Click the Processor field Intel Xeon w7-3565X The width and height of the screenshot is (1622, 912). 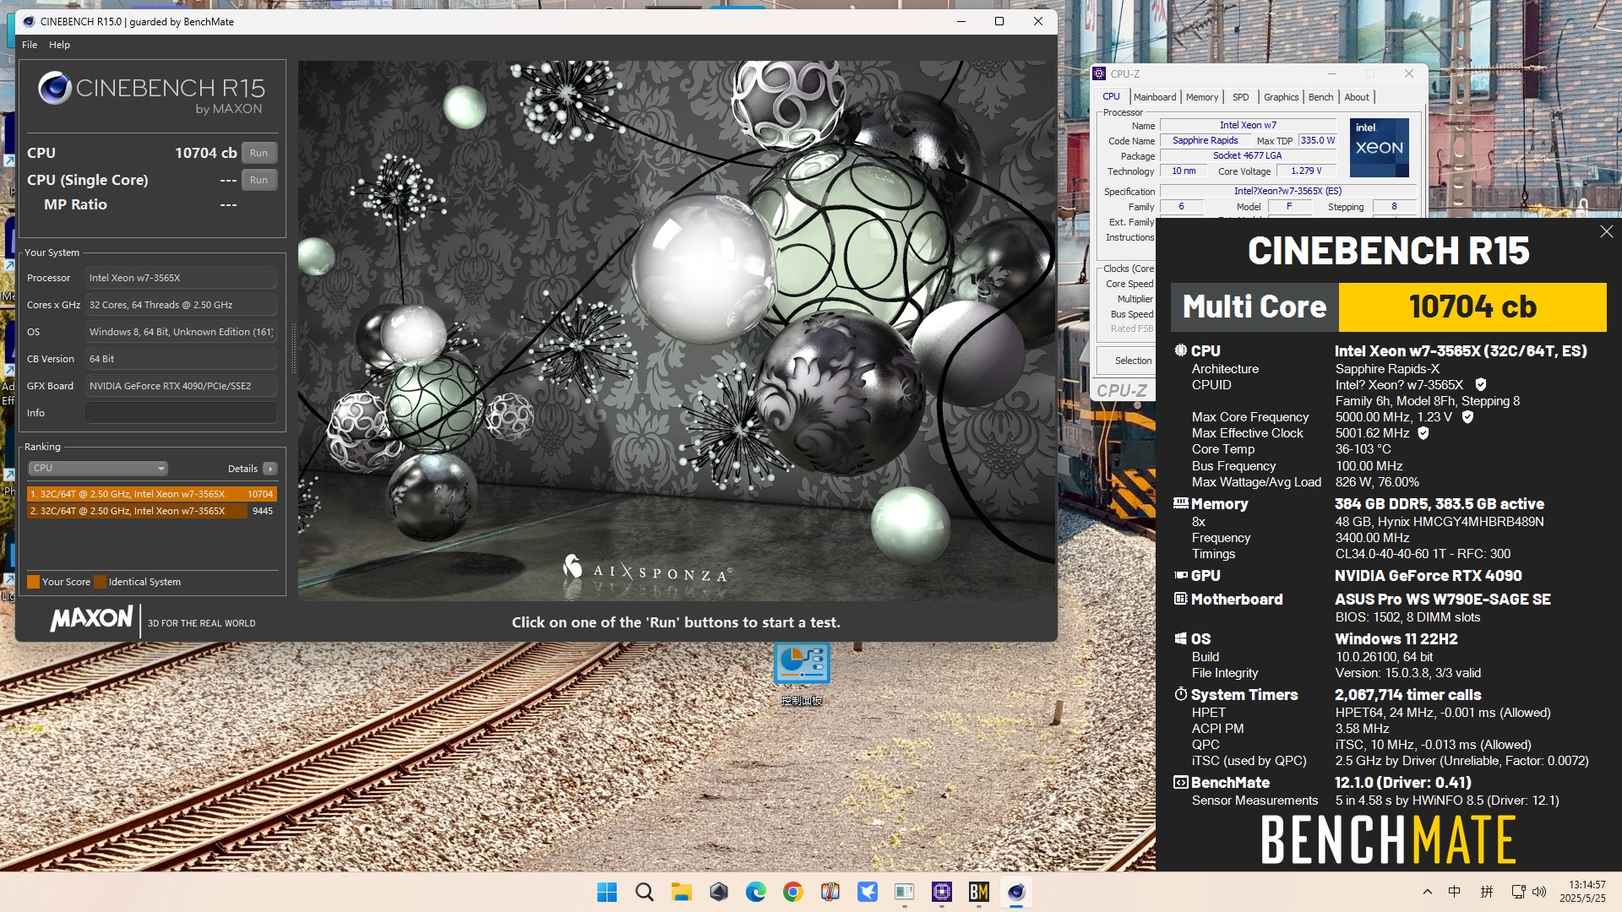click(181, 278)
